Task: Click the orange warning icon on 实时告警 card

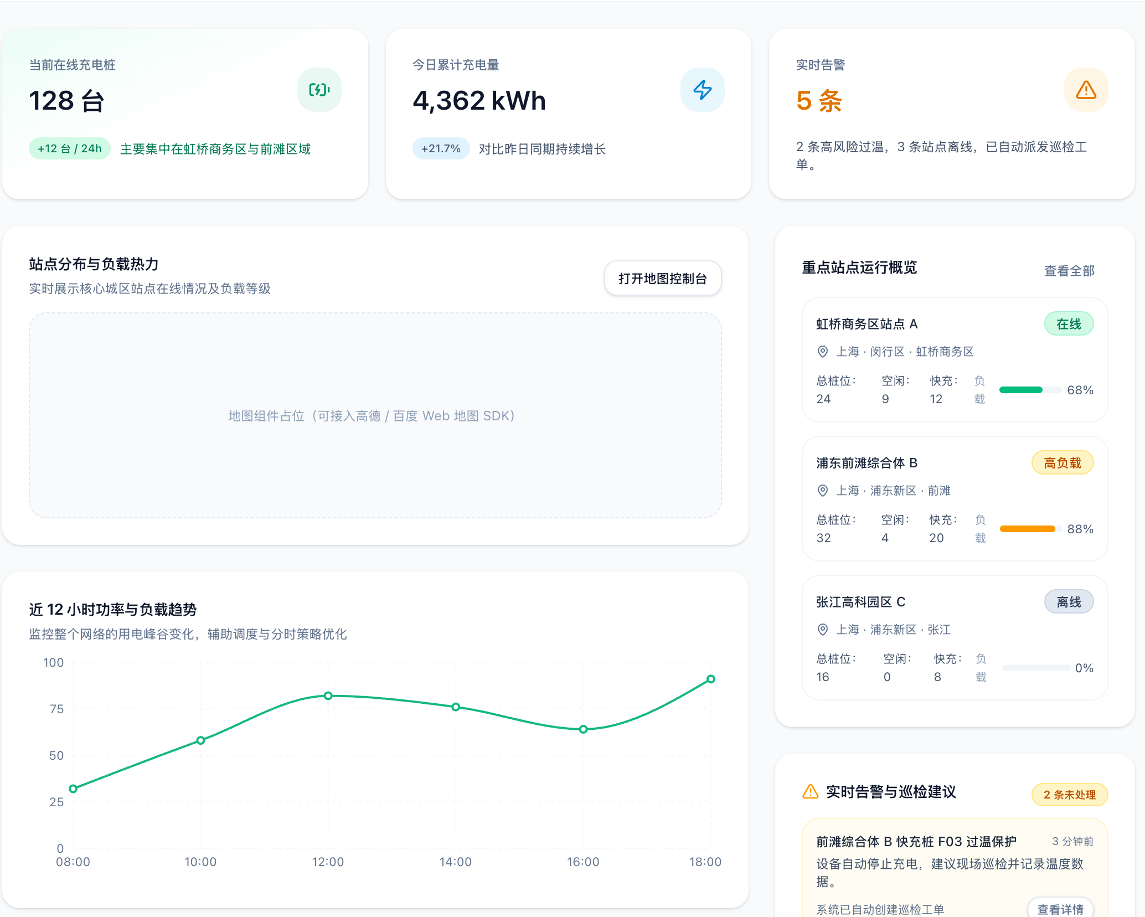Action: (1085, 90)
